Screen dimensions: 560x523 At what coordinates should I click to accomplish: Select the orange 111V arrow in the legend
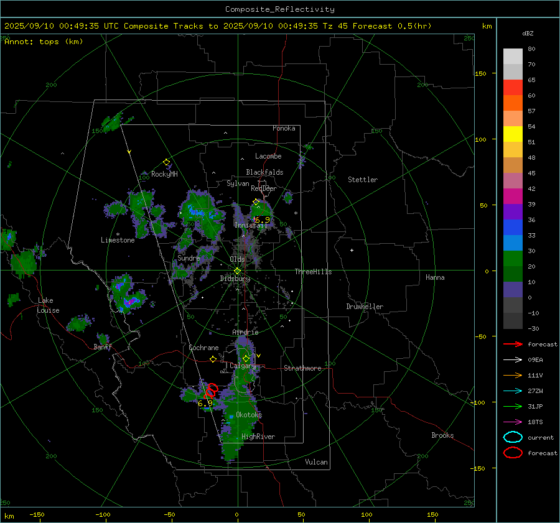coord(513,375)
